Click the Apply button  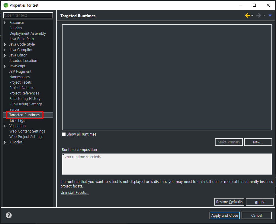(259, 202)
